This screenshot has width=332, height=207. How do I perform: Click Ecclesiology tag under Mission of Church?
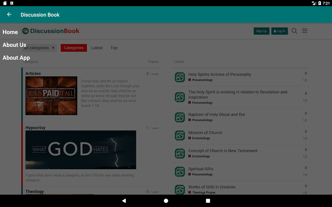(199, 138)
